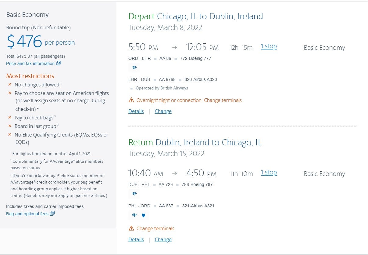Expand the 1 stop details for the return flight
The image size is (368, 255).
269,172
